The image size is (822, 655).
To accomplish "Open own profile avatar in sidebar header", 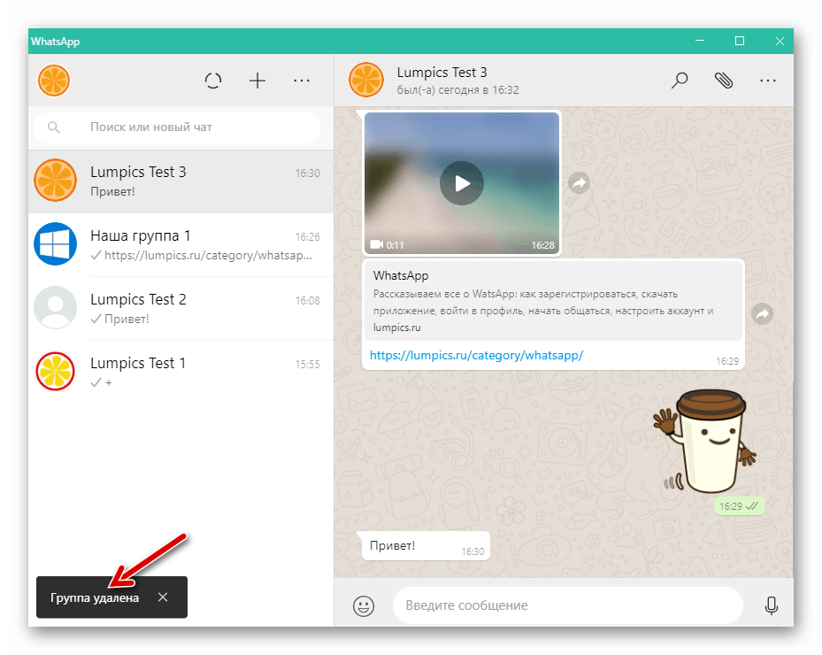I will coord(54,81).
